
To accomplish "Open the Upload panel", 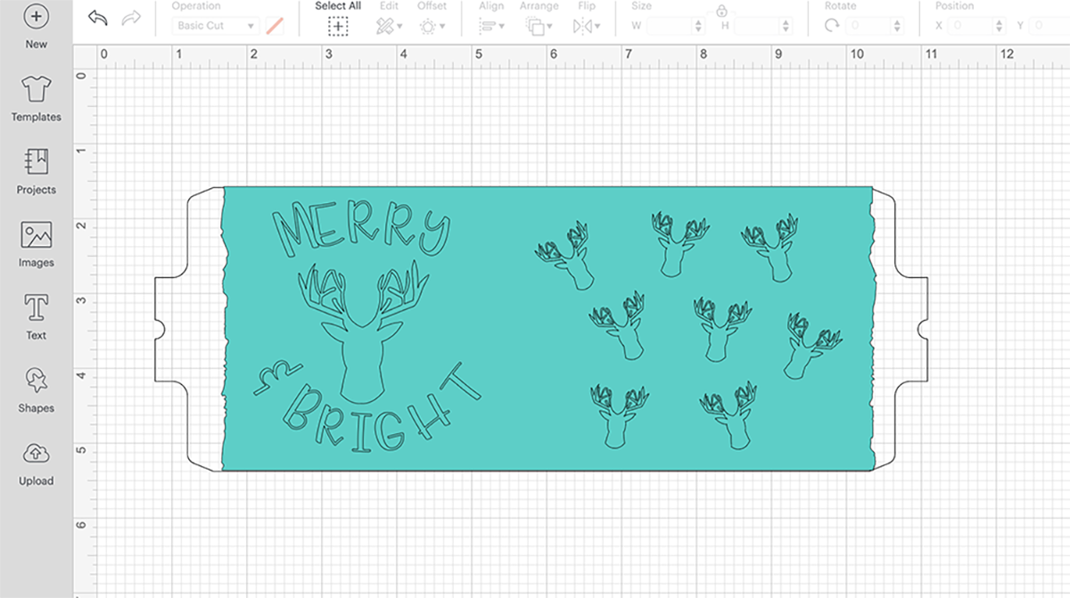I will pyautogui.click(x=36, y=463).
